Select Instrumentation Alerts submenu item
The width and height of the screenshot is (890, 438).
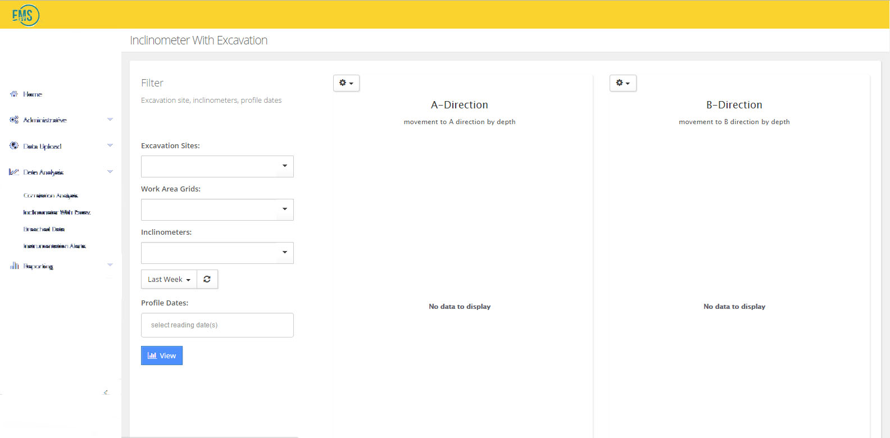[x=55, y=246]
